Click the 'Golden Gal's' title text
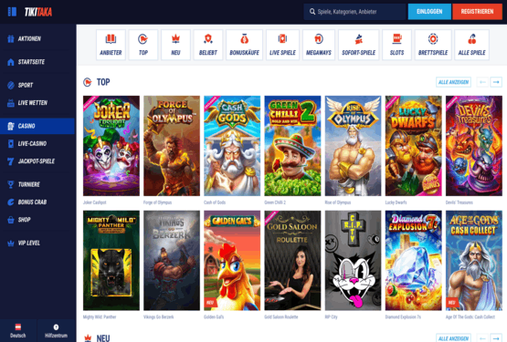Screen dimensions: 507x342 point(214,317)
